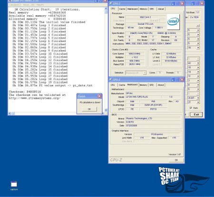
Task: Open the Calculate menu in Super PI
Action: (x=15, y=5)
